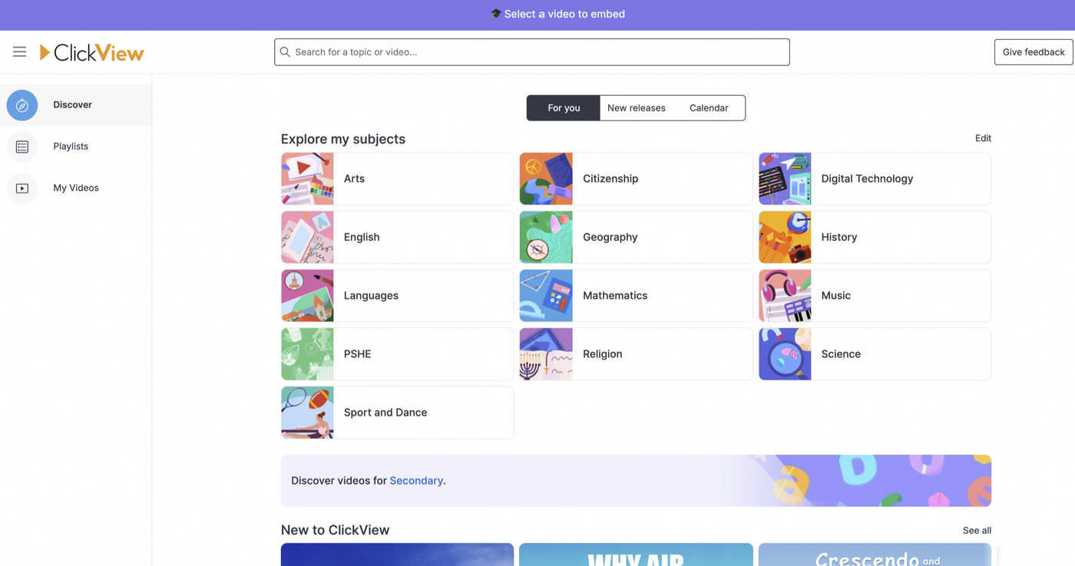Viewport: 1075px width, 566px height.
Task: Open the My Videos play icon
Action: pos(22,188)
